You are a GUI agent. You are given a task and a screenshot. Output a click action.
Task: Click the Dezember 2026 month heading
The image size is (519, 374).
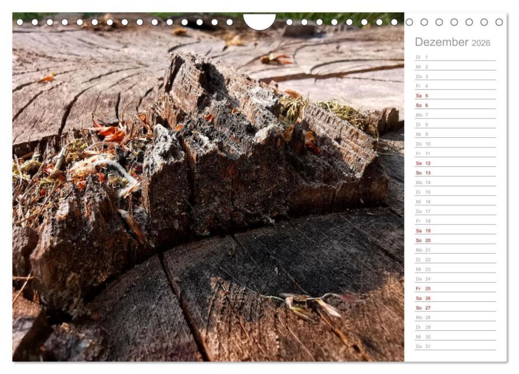(452, 42)
